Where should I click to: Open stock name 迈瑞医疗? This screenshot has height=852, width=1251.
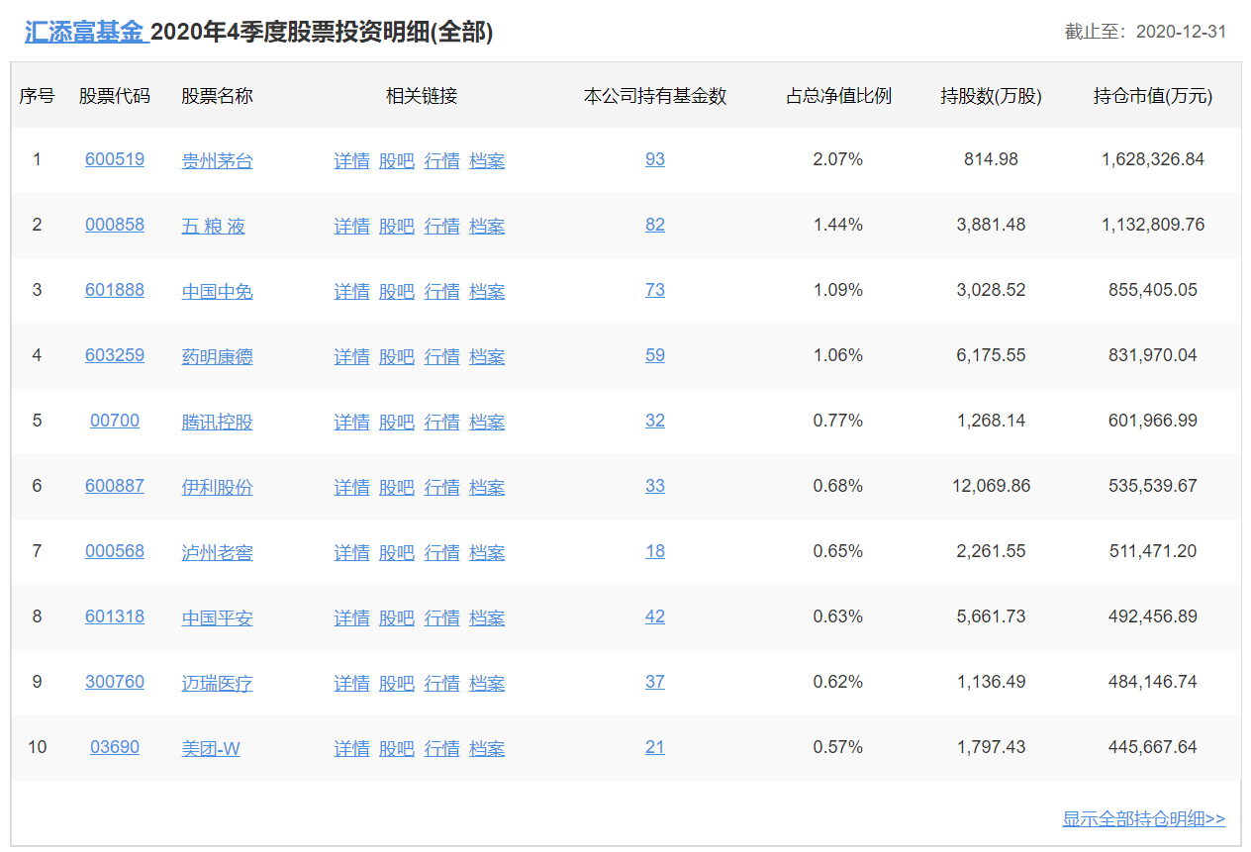217,683
